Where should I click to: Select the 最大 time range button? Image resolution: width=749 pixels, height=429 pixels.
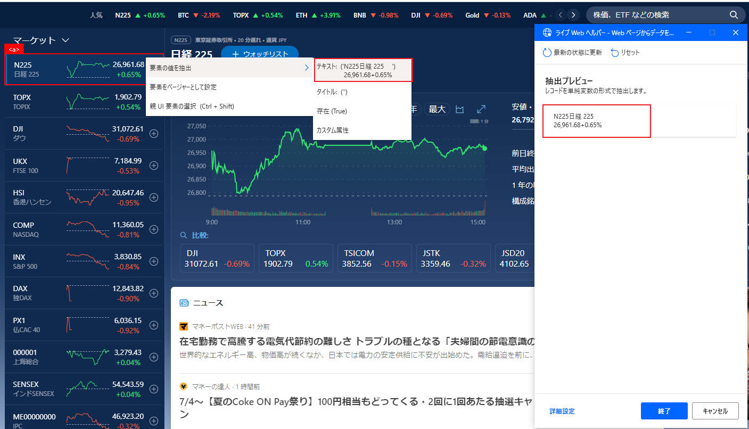[x=437, y=109]
